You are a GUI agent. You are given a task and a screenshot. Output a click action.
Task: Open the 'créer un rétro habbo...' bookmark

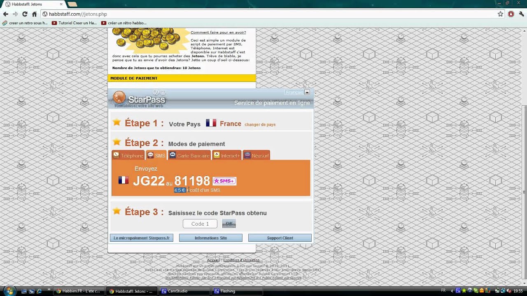point(124,23)
